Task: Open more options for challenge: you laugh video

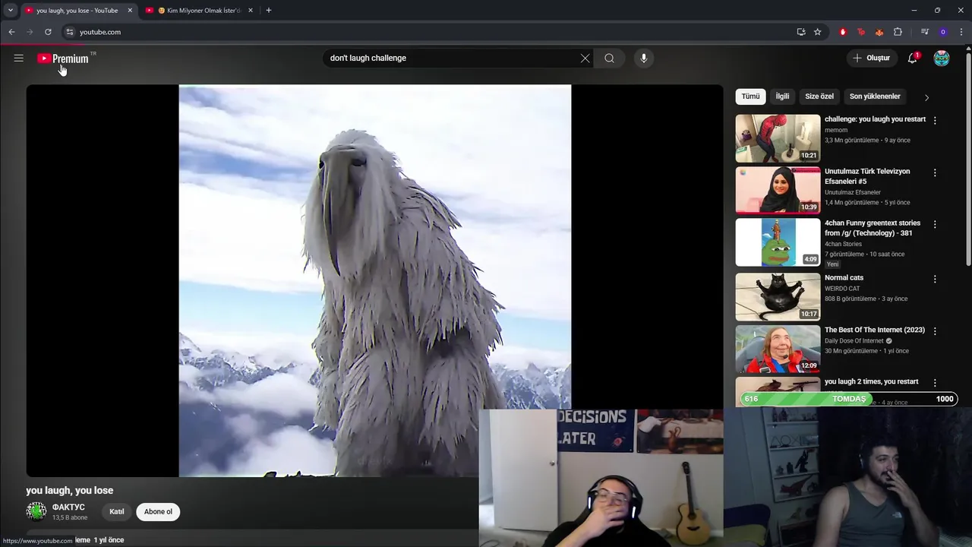Action: (935, 120)
